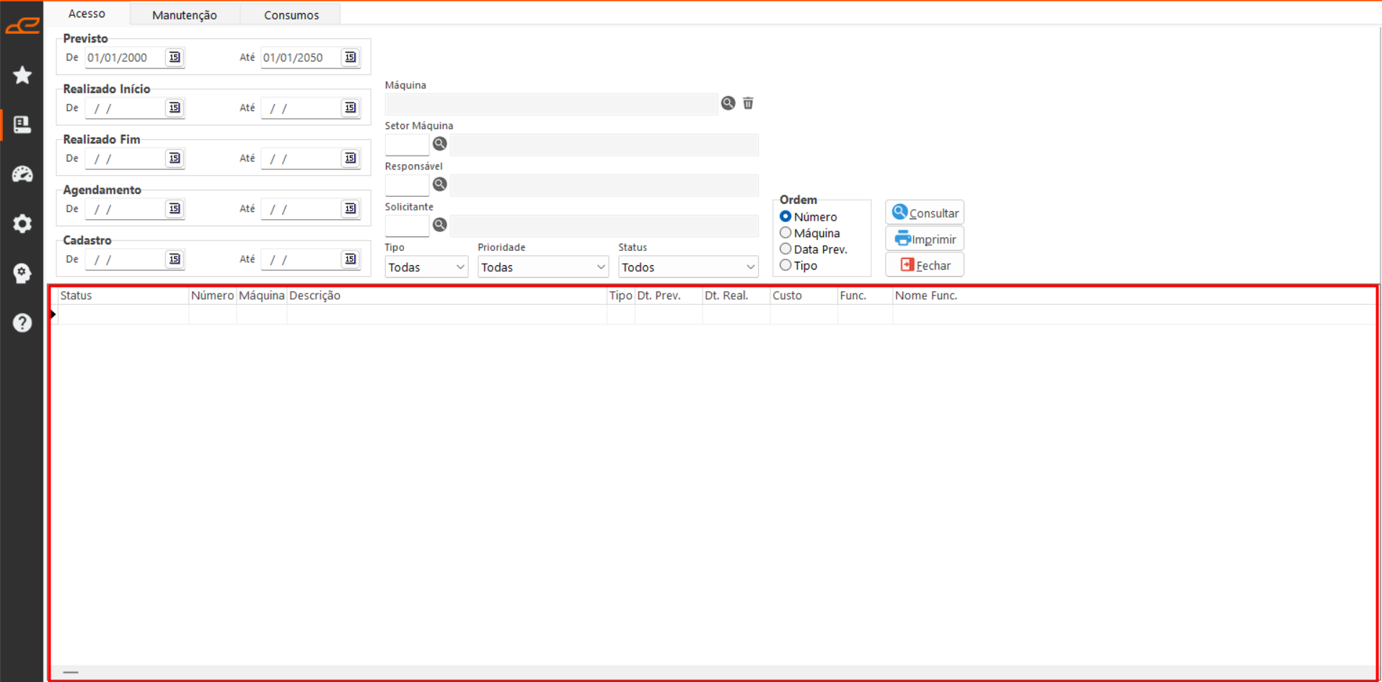This screenshot has height=682, width=1382.
Task: Clear Máquina field with trash icon
Action: click(x=748, y=103)
